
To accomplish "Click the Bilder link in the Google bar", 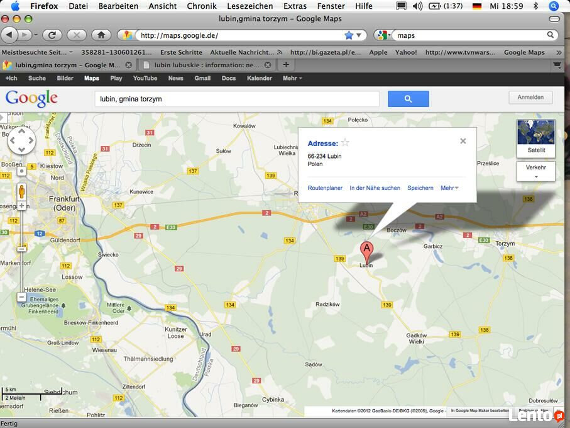I will click(x=65, y=78).
